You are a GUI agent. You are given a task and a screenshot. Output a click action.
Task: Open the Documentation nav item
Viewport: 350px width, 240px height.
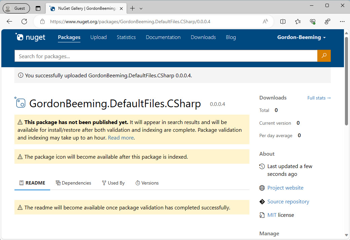click(x=163, y=37)
